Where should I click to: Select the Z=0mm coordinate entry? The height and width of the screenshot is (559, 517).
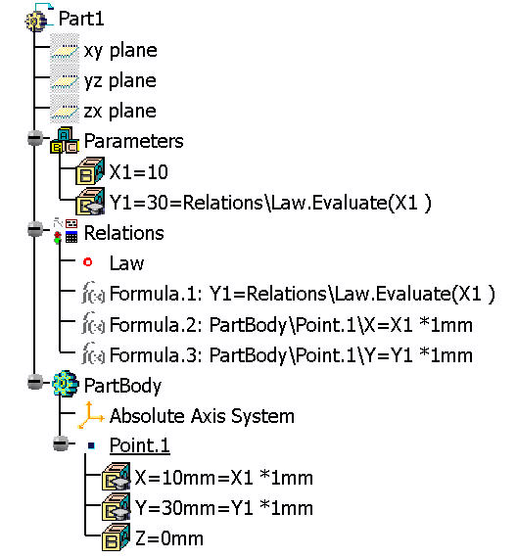(169, 538)
